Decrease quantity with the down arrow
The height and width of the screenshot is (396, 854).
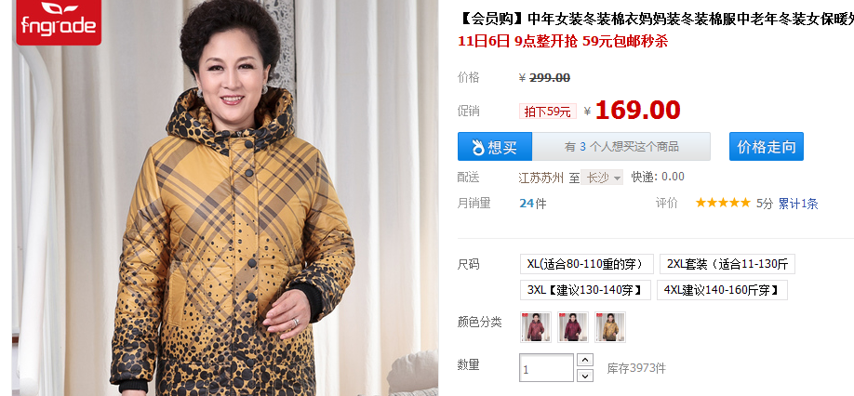pyautogui.click(x=585, y=376)
